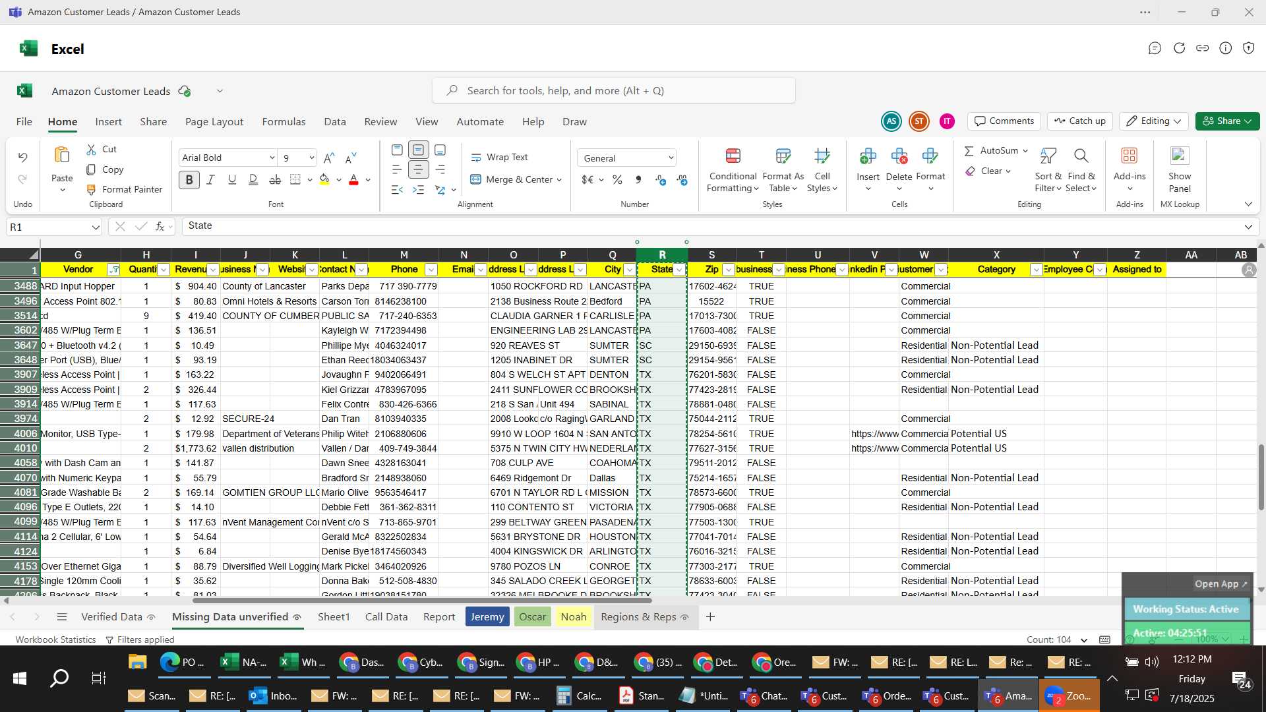Increase font size with the larger A icon
1266x712 pixels.
(x=329, y=158)
